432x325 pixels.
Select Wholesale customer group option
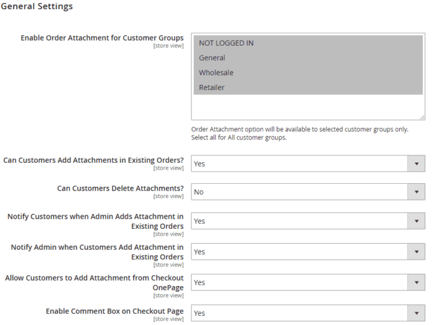click(308, 73)
